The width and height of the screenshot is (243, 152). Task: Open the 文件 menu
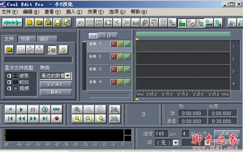(x=10, y=12)
